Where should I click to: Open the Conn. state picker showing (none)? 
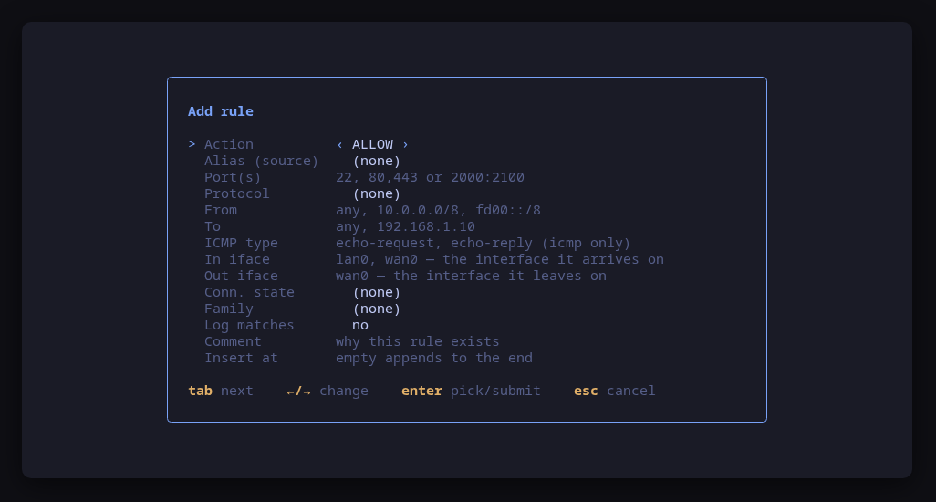(x=377, y=292)
